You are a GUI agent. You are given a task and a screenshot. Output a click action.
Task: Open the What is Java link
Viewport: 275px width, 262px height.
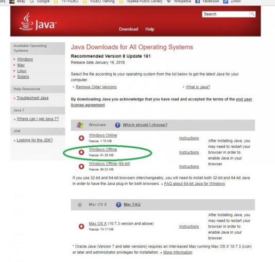198,87
